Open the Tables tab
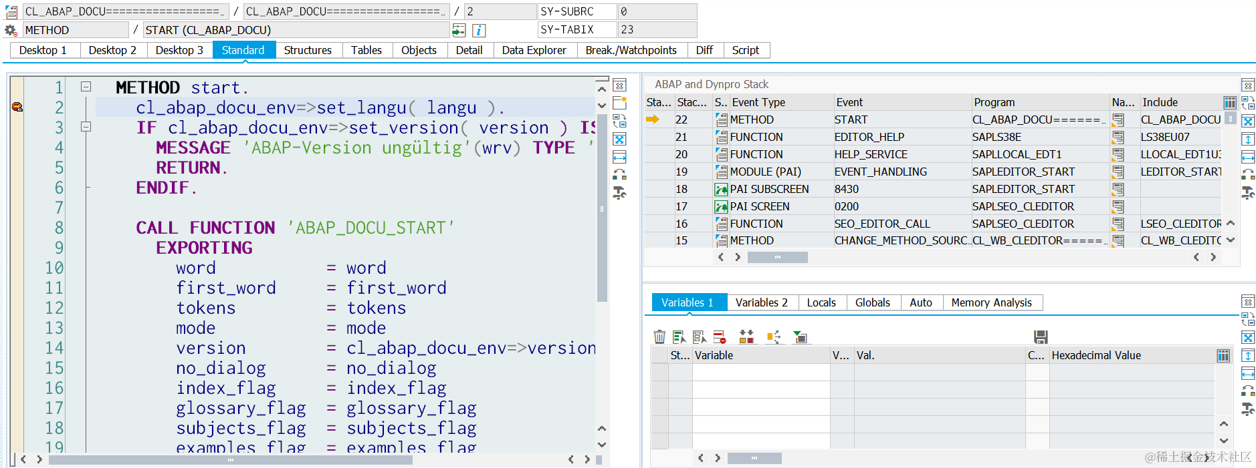Image resolution: width=1256 pixels, height=468 pixels. 367,50
